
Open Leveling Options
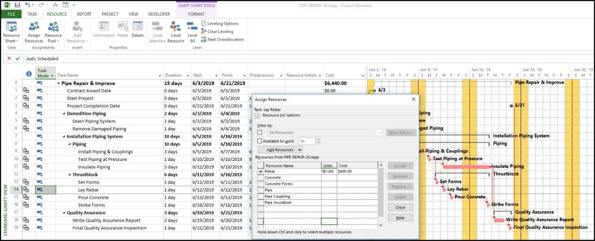220,24
